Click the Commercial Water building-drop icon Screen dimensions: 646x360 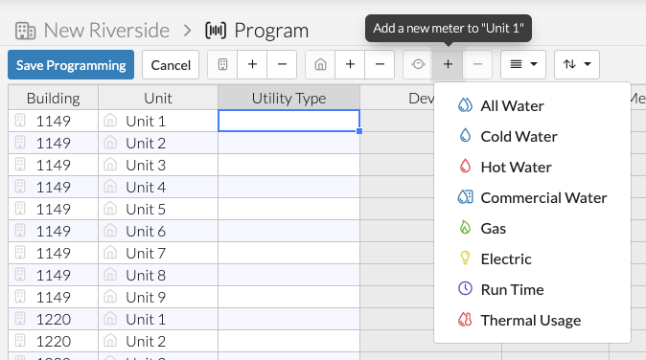pos(465,197)
